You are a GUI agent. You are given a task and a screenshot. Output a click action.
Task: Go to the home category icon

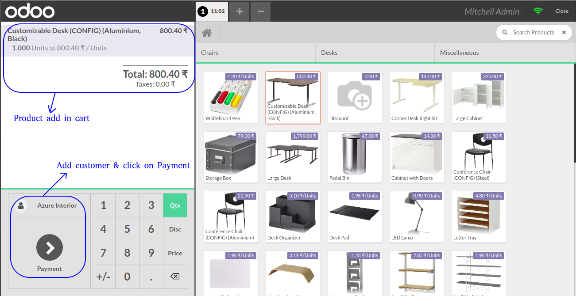point(207,33)
